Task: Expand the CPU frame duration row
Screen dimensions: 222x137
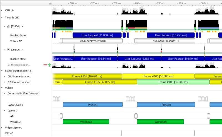Action: (x=4, y=76)
